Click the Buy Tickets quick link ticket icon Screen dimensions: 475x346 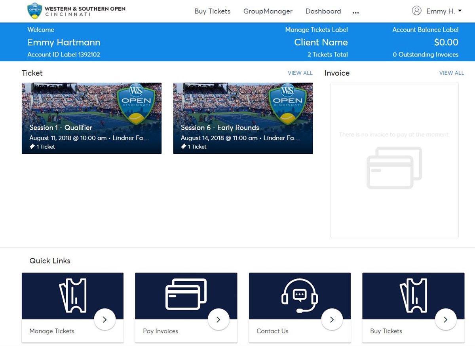(x=413, y=296)
